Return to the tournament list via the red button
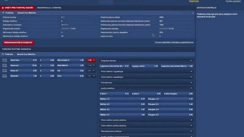This screenshot has width=244, height=137. click(18, 8)
